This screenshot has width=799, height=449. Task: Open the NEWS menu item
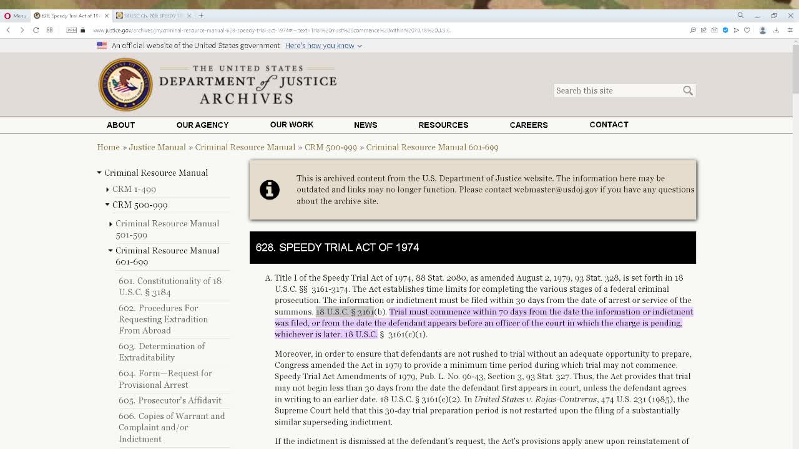point(365,125)
